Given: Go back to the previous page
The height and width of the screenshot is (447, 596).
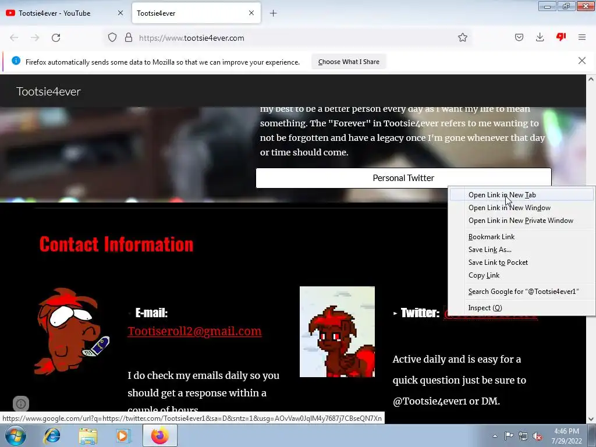Looking at the screenshot, I should click(x=14, y=38).
